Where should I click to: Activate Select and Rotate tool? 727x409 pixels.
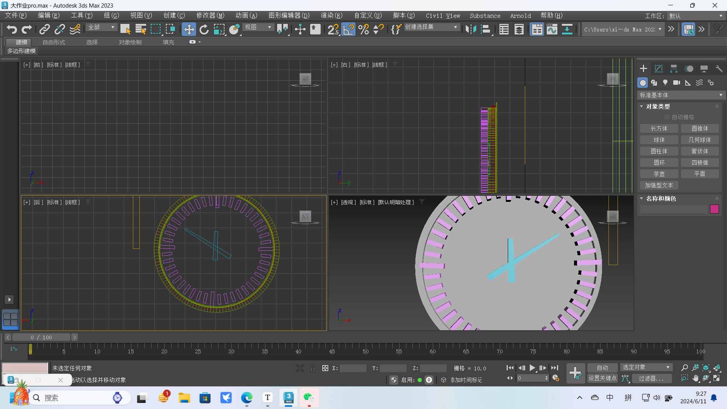pos(204,29)
